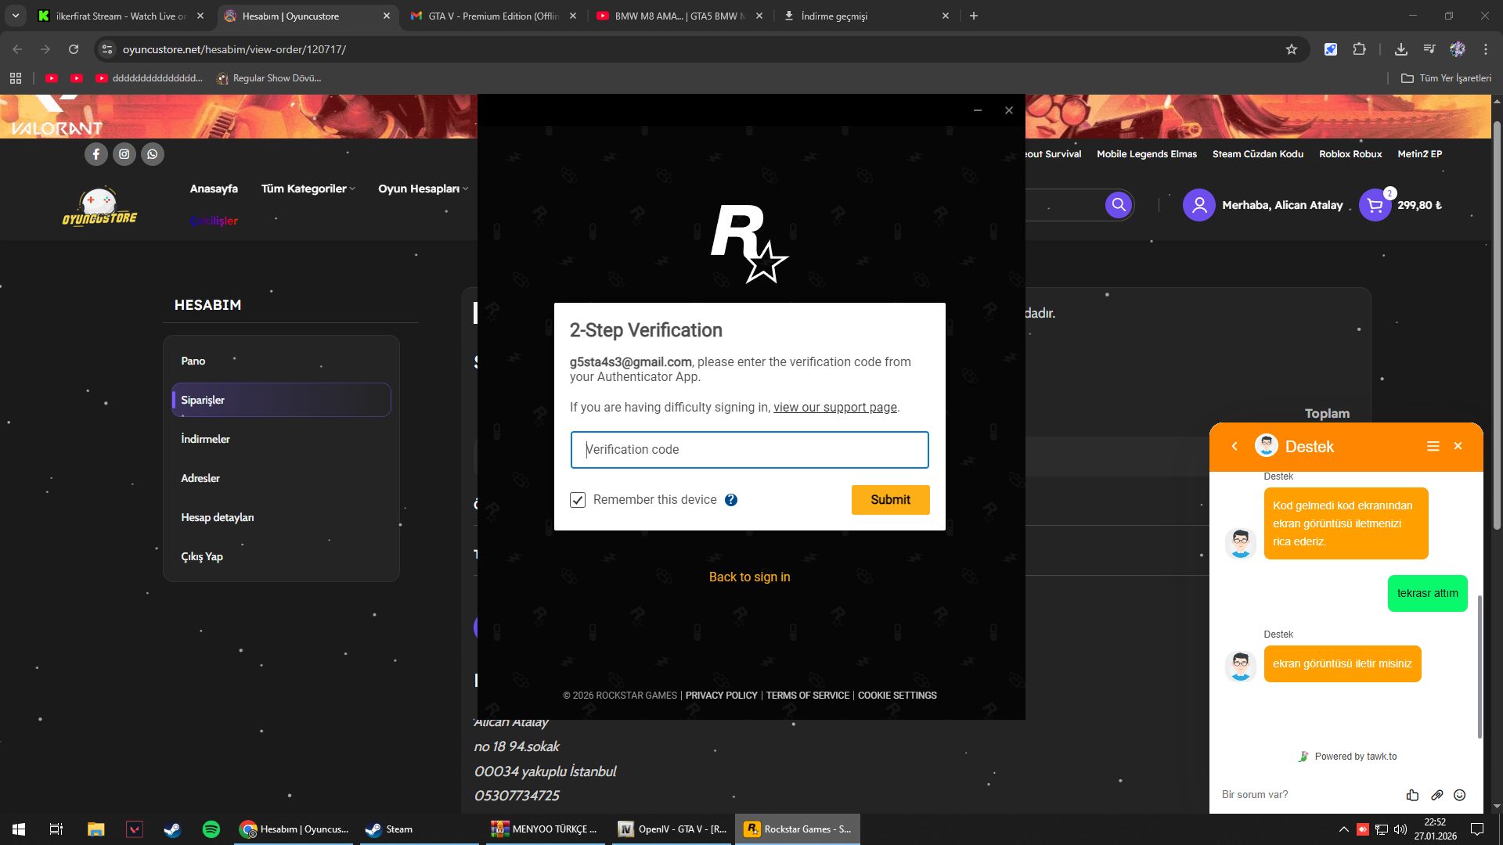Image resolution: width=1503 pixels, height=845 pixels.
Task: Click the thumbs up rating icon in chat
Action: 1412,795
